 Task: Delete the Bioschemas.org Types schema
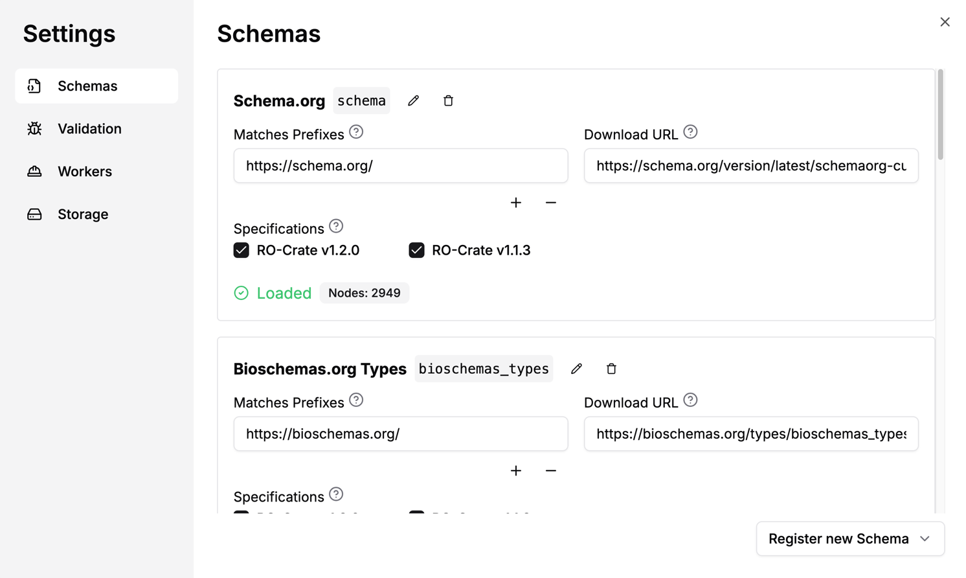pyautogui.click(x=611, y=369)
